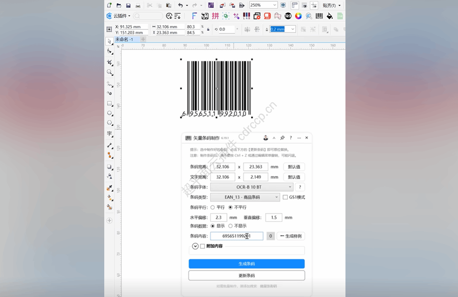The height and width of the screenshot is (297, 458).
Task: Select the 不显示 radio button
Action: (230, 226)
